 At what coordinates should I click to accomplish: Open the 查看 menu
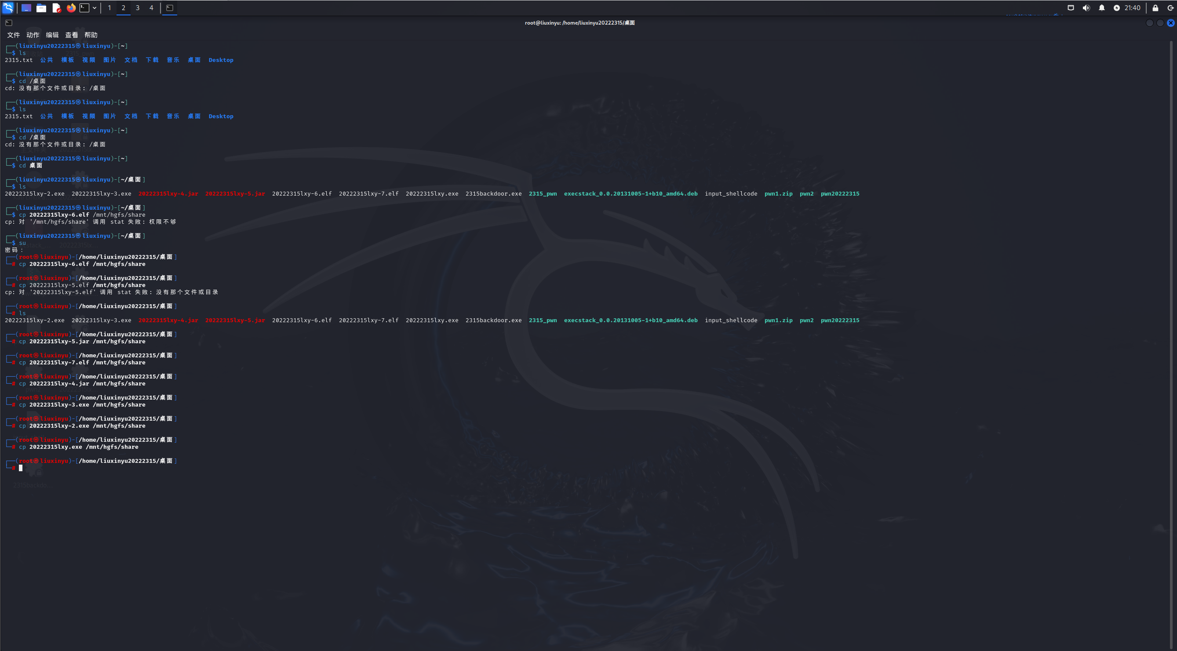pyautogui.click(x=71, y=35)
